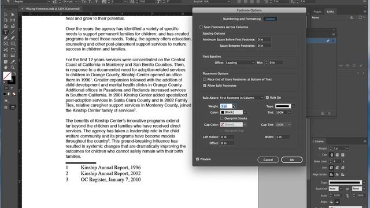The height and width of the screenshot is (208, 370).
Task: Enable Overprint Stroke checkbox
Action: [x=221, y=118]
